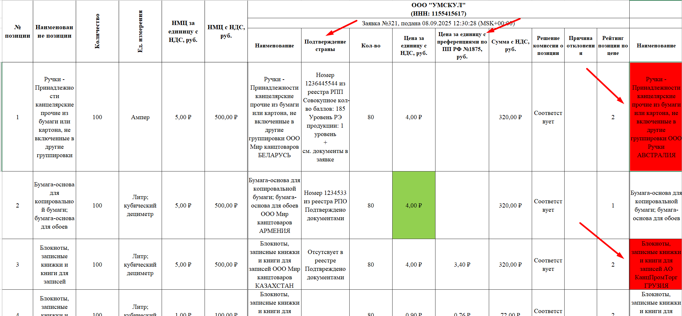This screenshot has height=316, width=682.
Task: Select the rotated 'Количество' column header
Action: (x=97, y=32)
